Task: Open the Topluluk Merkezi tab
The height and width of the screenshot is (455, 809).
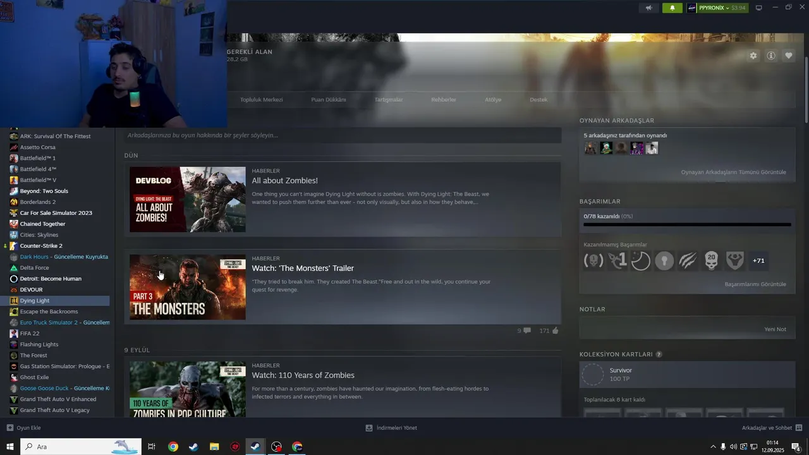Action: [x=261, y=100]
